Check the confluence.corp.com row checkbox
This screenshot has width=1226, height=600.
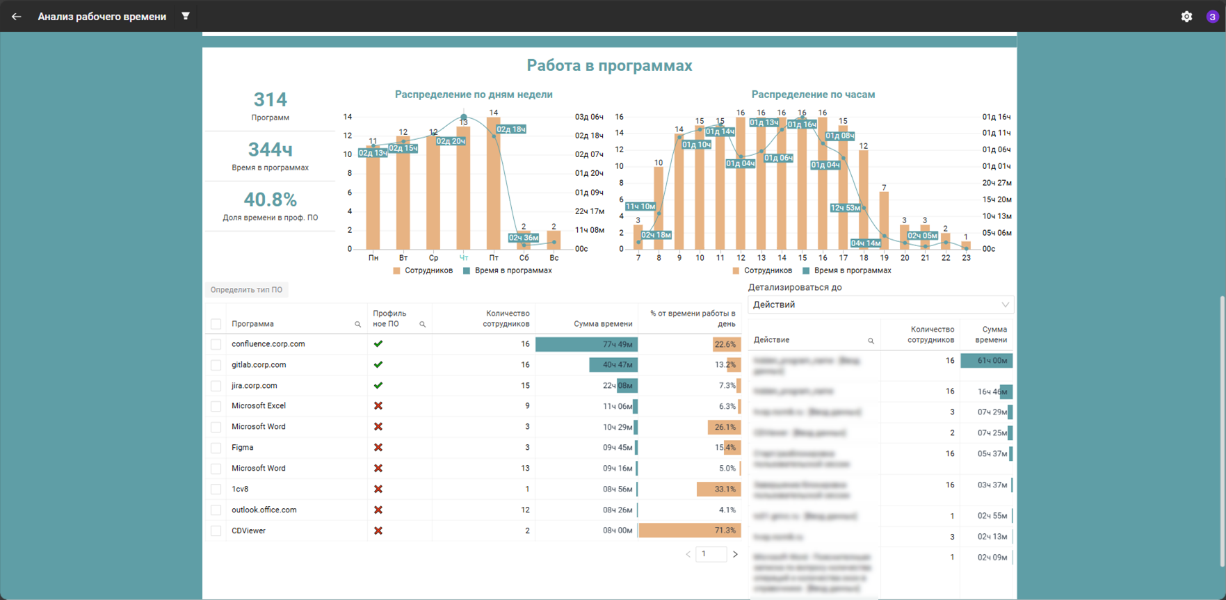tap(216, 344)
